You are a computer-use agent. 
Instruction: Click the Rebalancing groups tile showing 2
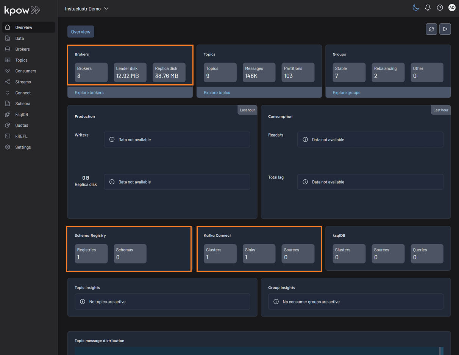pyautogui.click(x=388, y=72)
